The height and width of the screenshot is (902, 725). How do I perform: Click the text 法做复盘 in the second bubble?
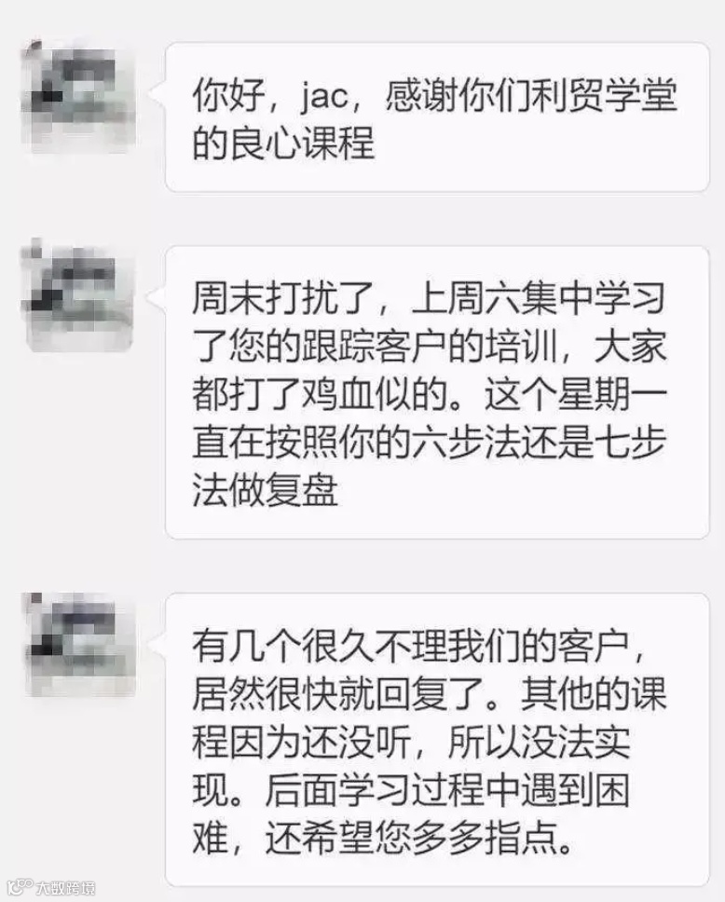point(266,490)
